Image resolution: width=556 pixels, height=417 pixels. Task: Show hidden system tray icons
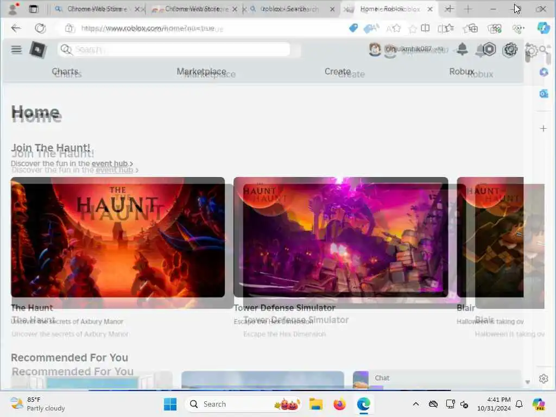point(416,404)
